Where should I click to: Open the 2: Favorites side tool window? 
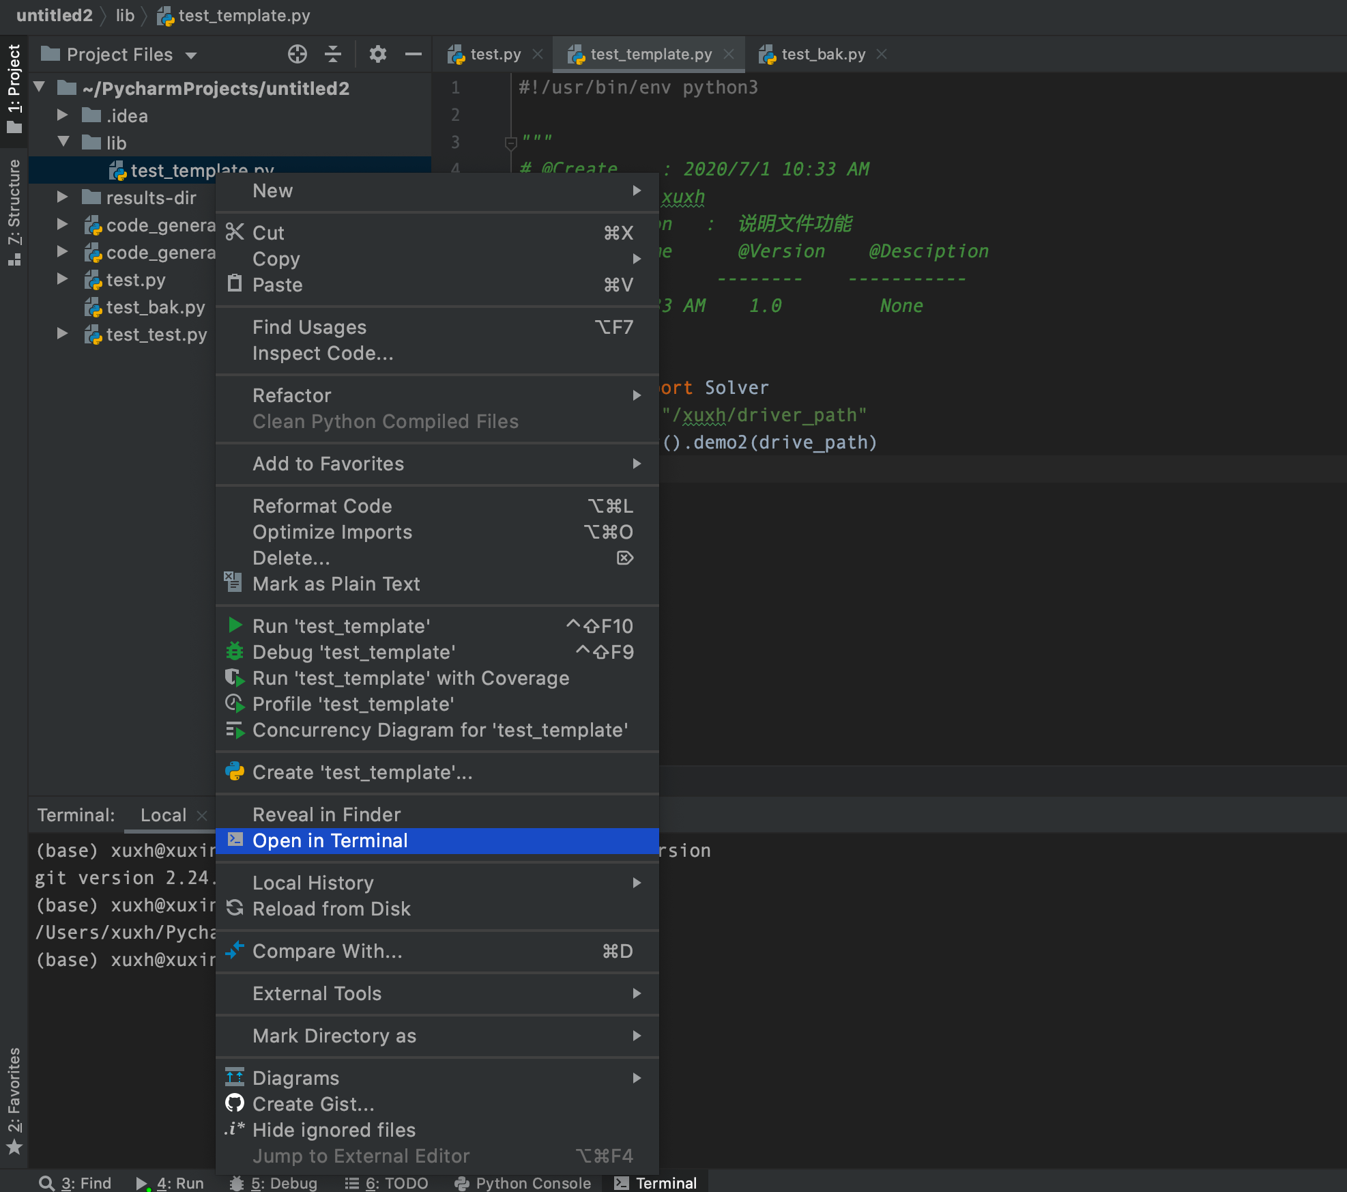coord(14,1101)
